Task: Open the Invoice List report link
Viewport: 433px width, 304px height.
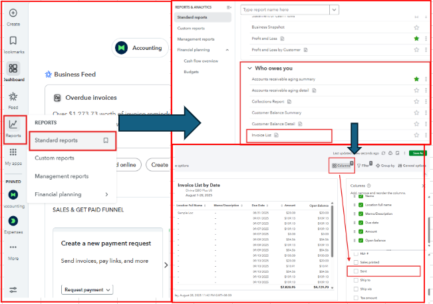Action: (261, 135)
